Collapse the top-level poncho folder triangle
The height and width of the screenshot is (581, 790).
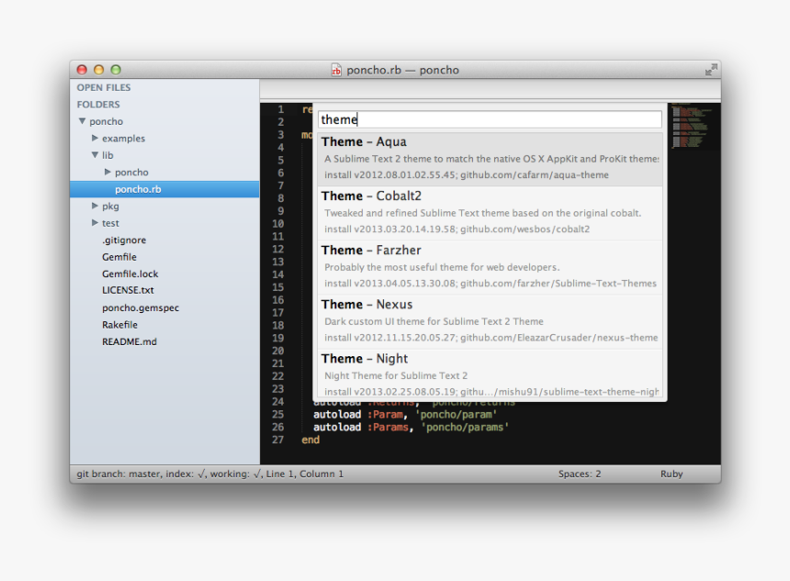tap(82, 121)
